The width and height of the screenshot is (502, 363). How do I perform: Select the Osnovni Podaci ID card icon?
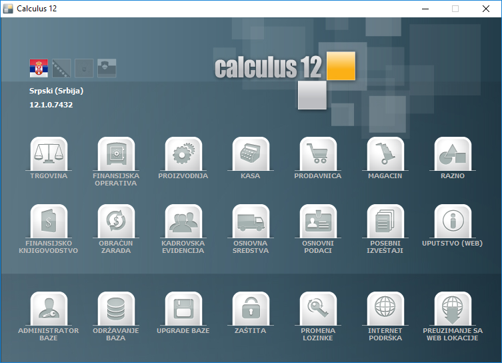[318, 222]
